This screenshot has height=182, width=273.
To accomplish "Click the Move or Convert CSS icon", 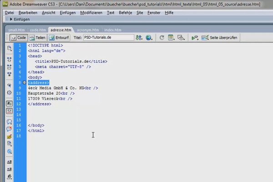I will pyautogui.click(x=10, y=152).
